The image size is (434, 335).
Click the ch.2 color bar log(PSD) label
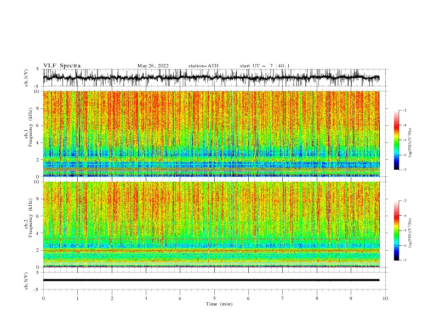(410, 233)
